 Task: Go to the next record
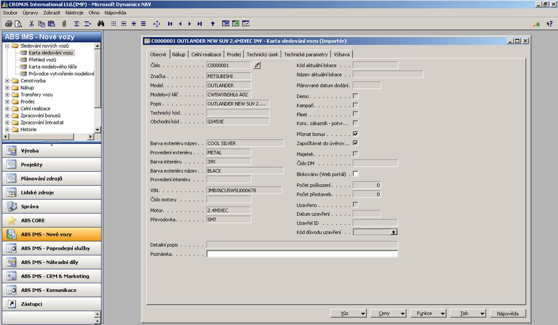[x=189, y=24]
